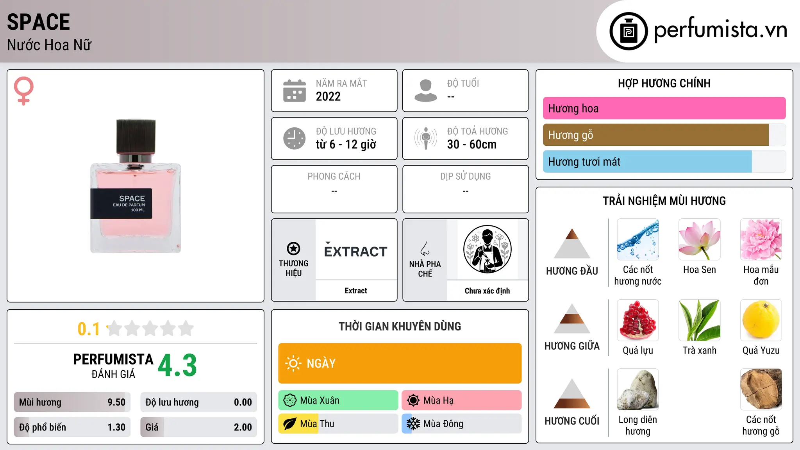Click the flower icon for Mùa Xuân
Viewport: 800px width, 450px height.
point(290,400)
